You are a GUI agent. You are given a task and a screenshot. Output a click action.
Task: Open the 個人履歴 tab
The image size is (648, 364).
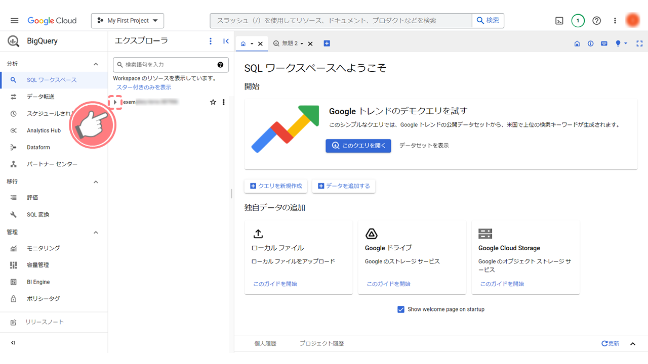click(x=265, y=344)
